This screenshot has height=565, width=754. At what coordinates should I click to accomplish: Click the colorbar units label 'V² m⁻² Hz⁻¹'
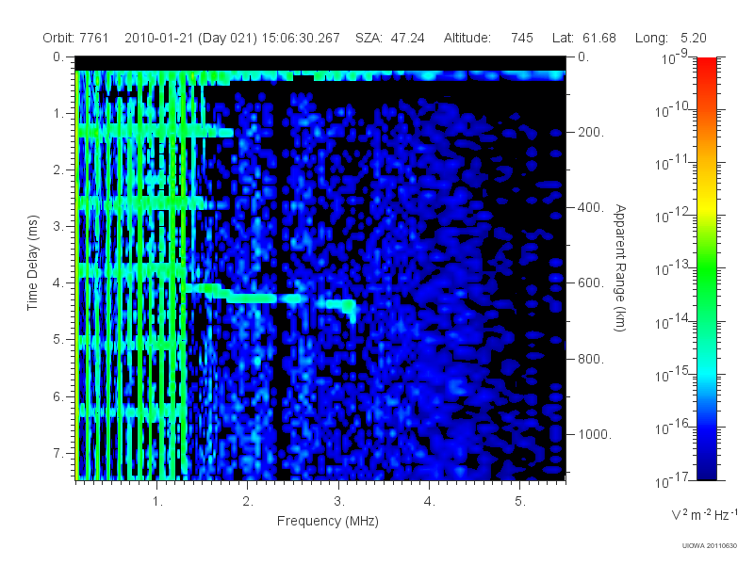[x=704, y=514]
